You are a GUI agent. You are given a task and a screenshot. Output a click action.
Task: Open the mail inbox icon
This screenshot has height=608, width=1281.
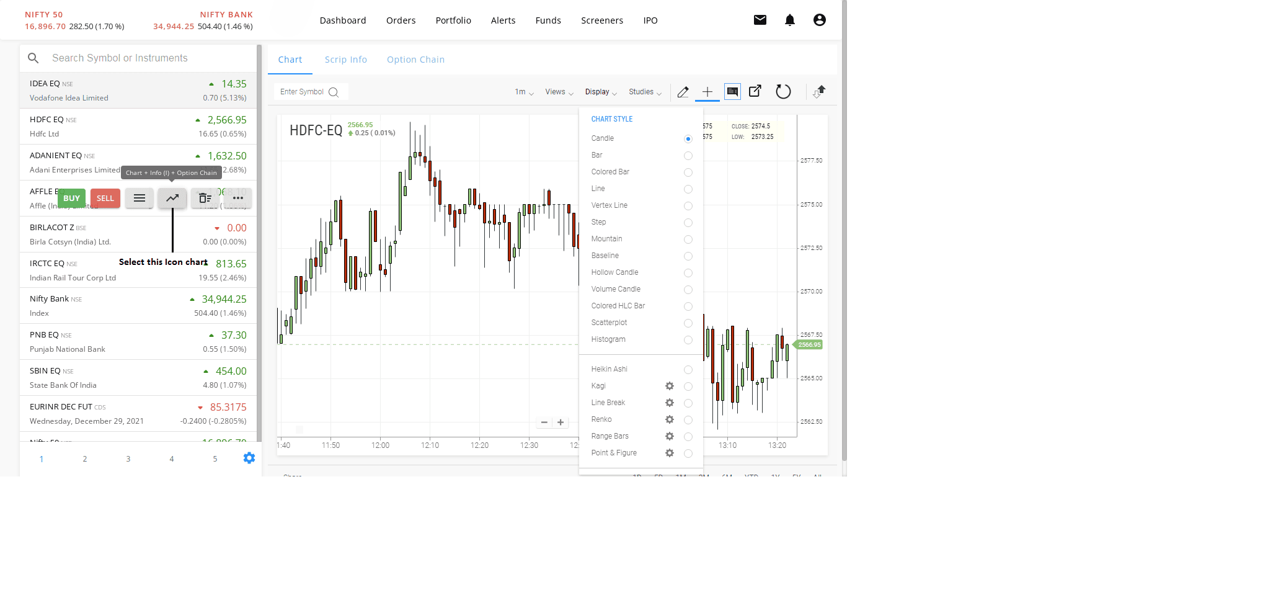click(x=760, y=20)
